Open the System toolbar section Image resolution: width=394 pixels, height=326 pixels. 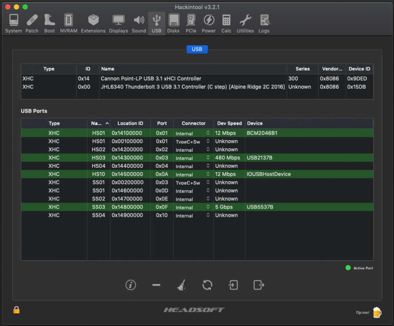[13, 23]
